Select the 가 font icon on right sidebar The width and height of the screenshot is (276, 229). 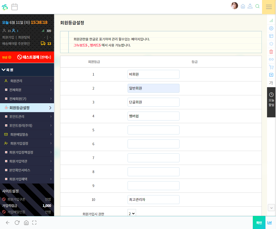pos(271,83)
